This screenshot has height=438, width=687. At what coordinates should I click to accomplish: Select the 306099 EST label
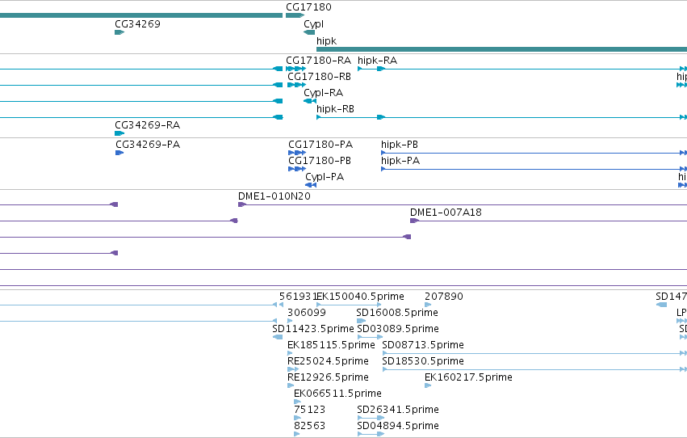click(x=307, y=313)
